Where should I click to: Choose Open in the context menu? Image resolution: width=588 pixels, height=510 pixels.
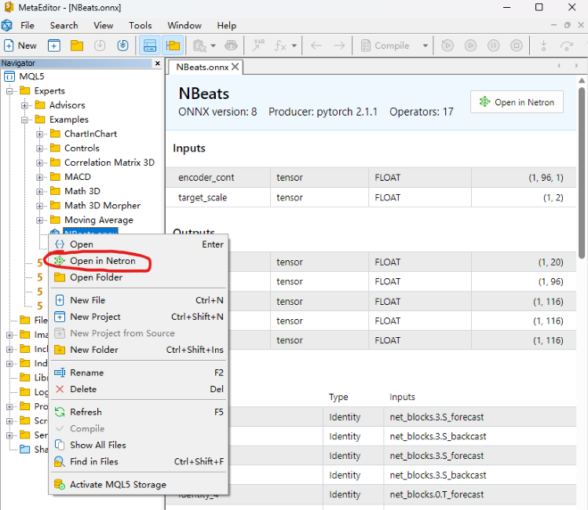pos(139,244)
